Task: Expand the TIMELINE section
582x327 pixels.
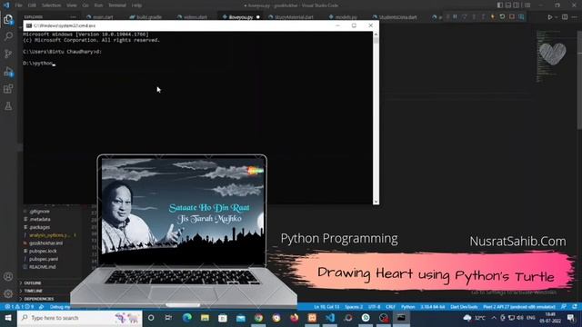Action: coord(33,291)
